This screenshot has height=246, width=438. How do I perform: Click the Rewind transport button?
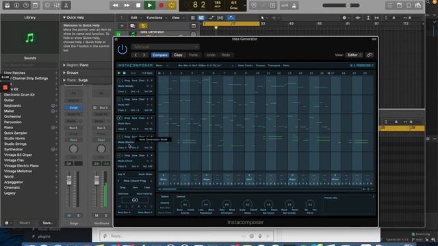tap(115, 5)
